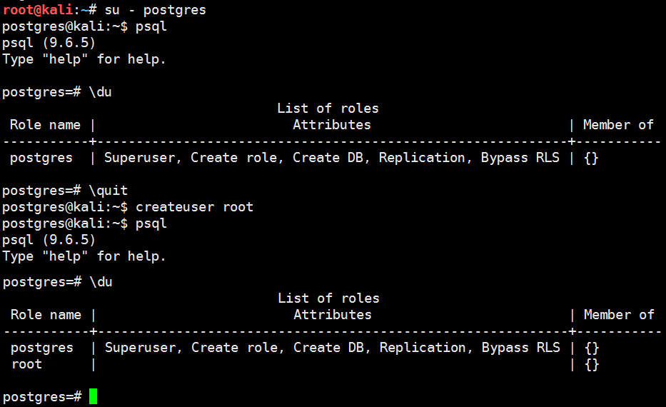Click the second 'Type "help" for help.' line
666x407 pixels.
pos(84,256)
